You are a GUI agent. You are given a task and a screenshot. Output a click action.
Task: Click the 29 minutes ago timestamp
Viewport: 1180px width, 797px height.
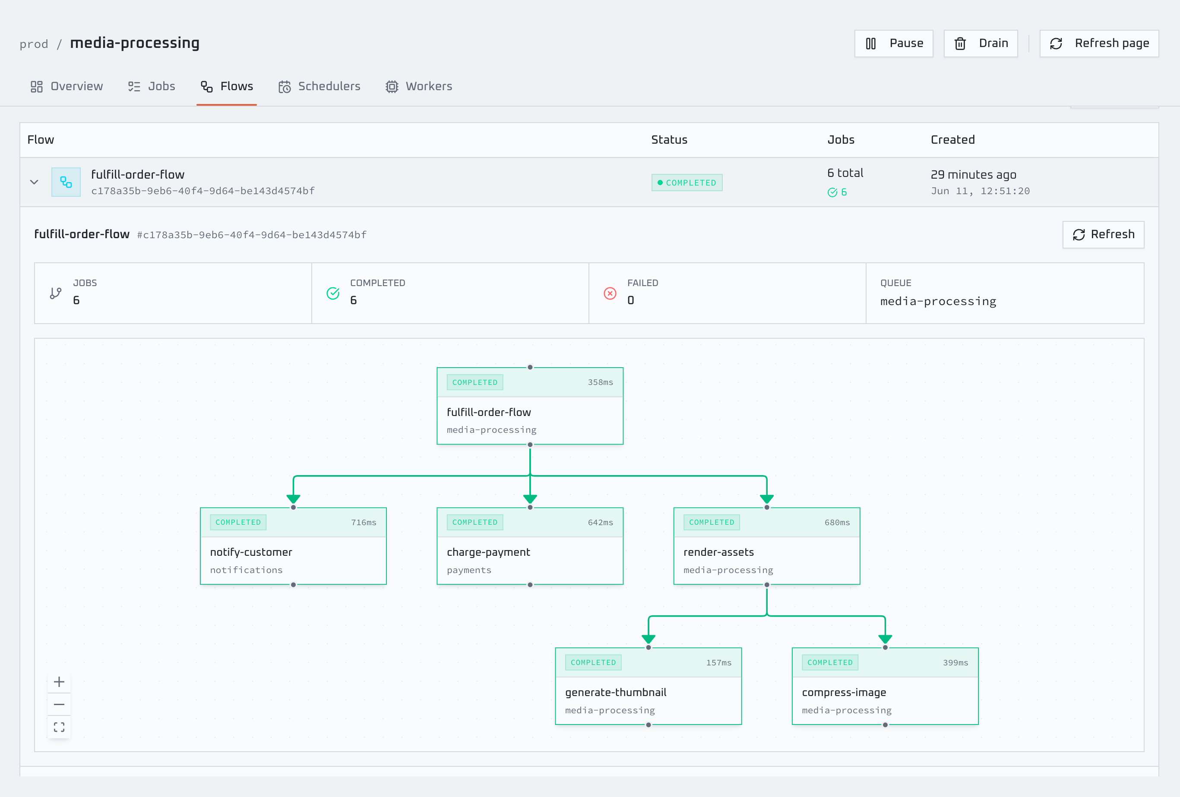pos(973,174)
